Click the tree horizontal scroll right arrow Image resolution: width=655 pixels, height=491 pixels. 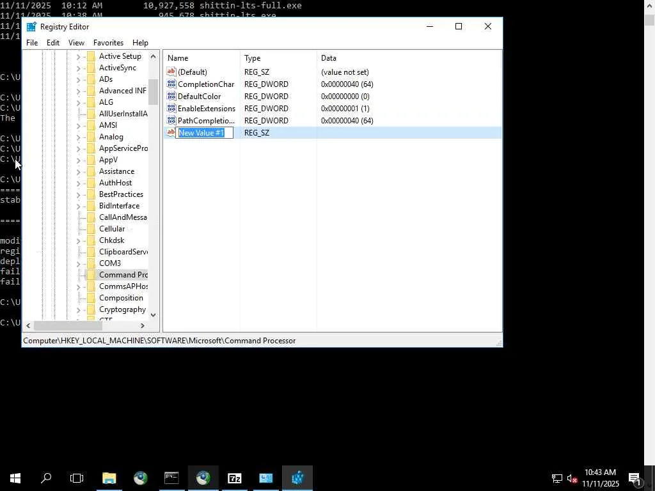[143, 325]
